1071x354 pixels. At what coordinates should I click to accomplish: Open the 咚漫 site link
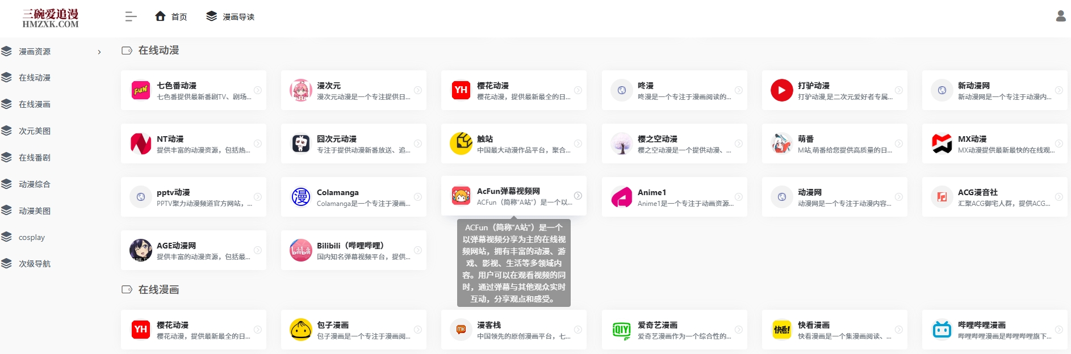(646, 86)
